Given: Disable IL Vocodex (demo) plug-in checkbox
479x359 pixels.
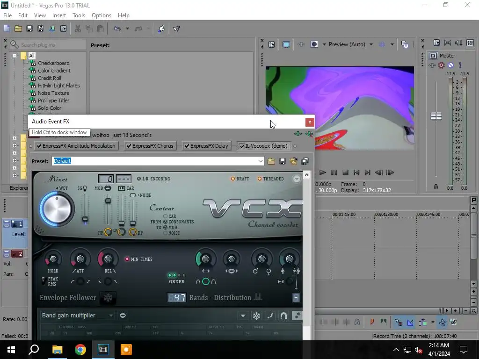Looking at the screenshot, I should pyautogui.click(x=242, y=146).
